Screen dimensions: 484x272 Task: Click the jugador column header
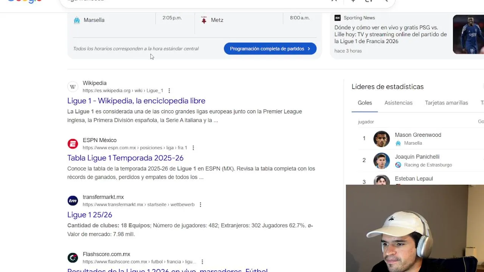point(366,122)
